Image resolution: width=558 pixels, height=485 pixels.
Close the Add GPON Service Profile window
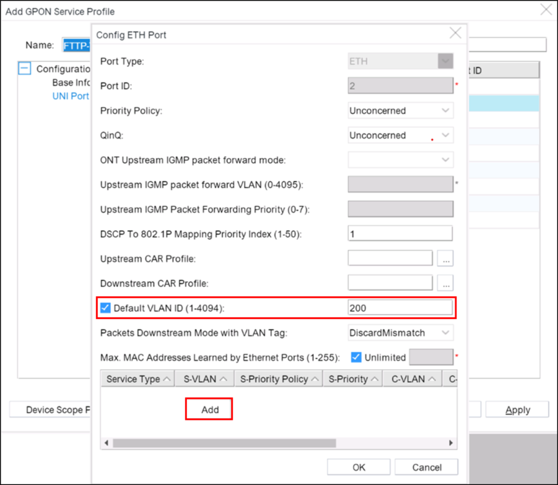547,9
